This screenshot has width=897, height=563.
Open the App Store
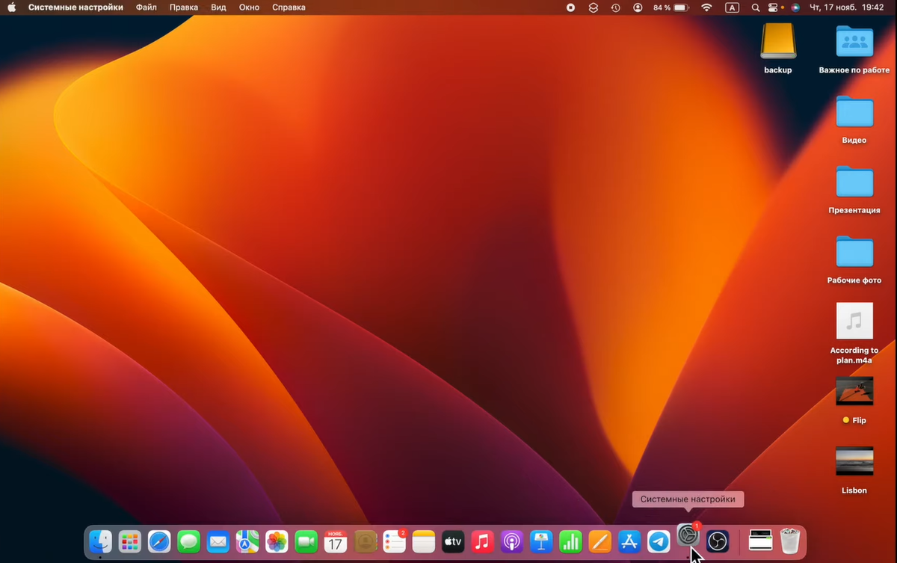629,541
